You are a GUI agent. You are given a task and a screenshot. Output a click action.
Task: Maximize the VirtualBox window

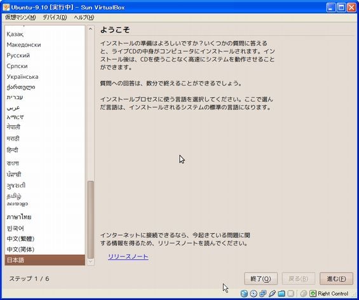[x=341, y=8]
